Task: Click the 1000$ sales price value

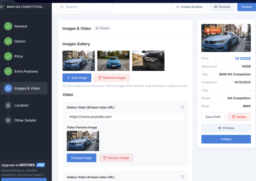Action: [246, 66]
